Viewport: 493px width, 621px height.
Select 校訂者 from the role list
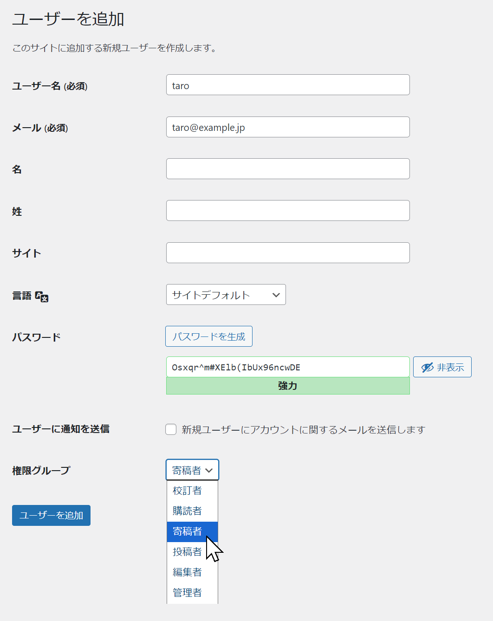[x=188, y=491]
